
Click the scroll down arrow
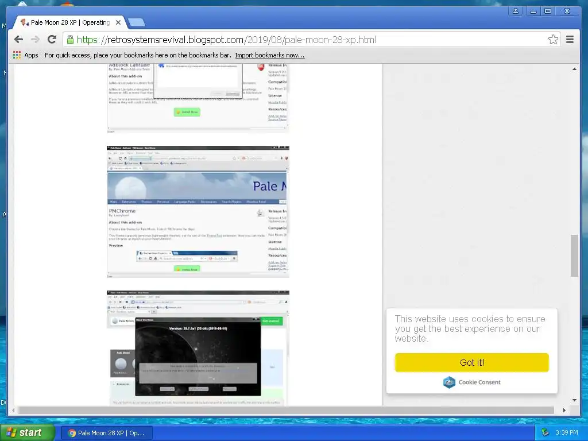tap(574, 400)
